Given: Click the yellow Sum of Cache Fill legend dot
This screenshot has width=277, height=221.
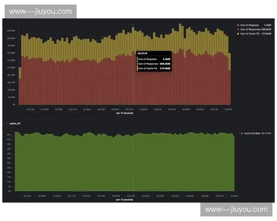Looking at the screenshot, I should click(x=237, y=34).
